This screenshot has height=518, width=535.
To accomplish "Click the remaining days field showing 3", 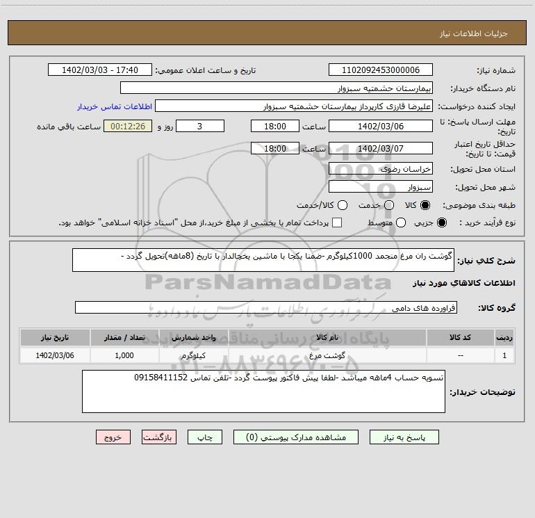I will (200, 126).
